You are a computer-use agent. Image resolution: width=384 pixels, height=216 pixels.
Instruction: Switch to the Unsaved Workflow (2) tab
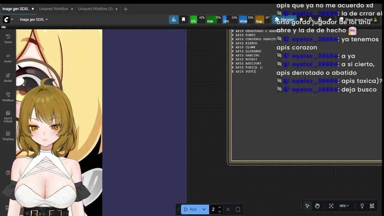pos(95,9)
